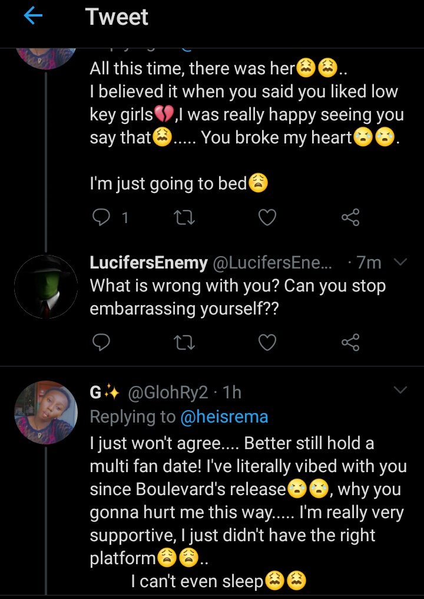Screen dimensions: 424x599
Task: Reply to LucifersEnemy's tweet
Action: pos(102,342)
